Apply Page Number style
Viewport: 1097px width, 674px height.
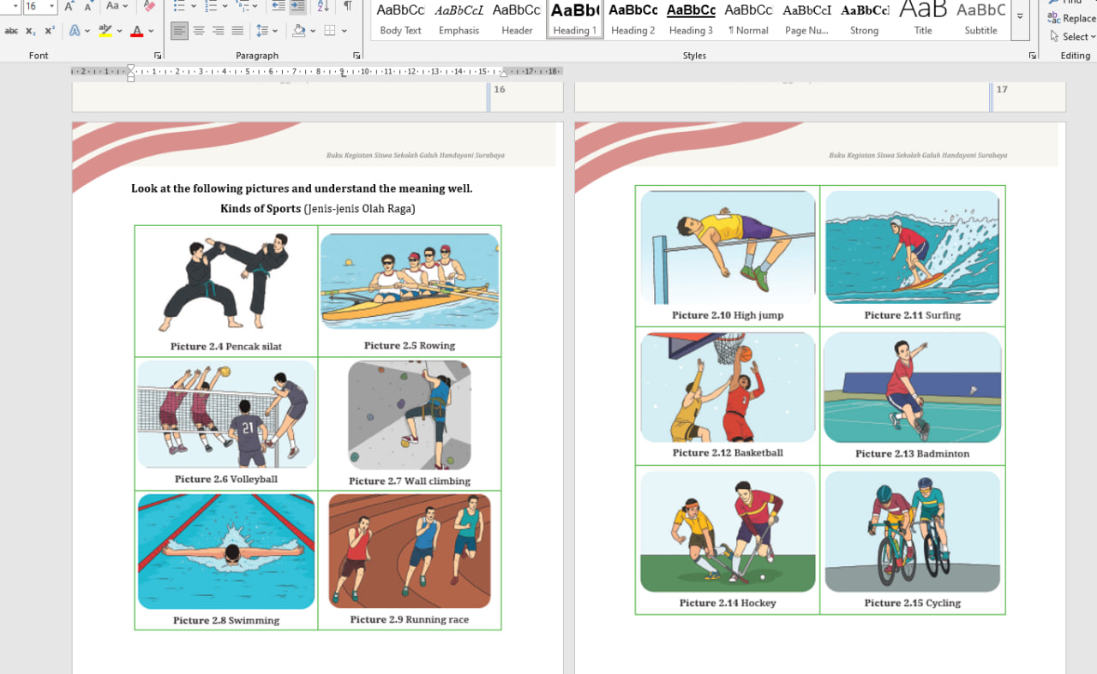806,19
